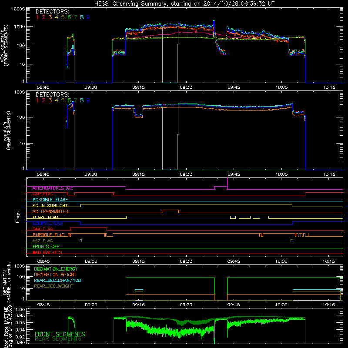348x348 pixels.
Task: Click the orange SC_TRANSMITTER pulse near 09:25
Action: pos(171,211)
